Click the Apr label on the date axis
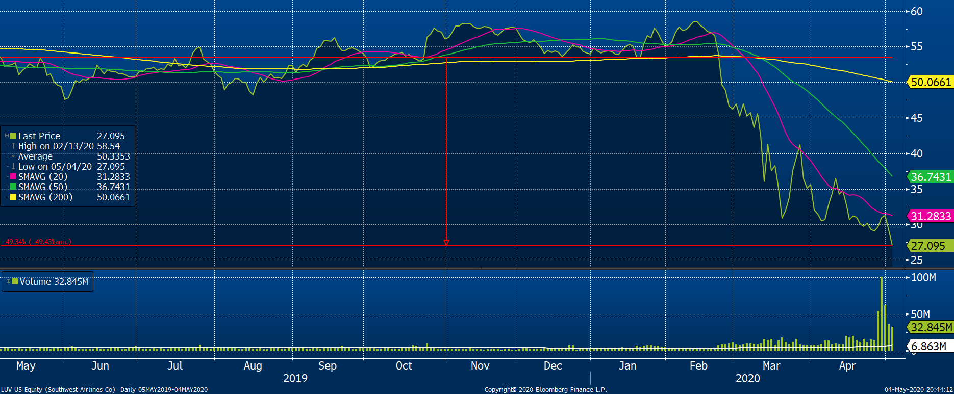954x394 pixels. click(847, 365)
